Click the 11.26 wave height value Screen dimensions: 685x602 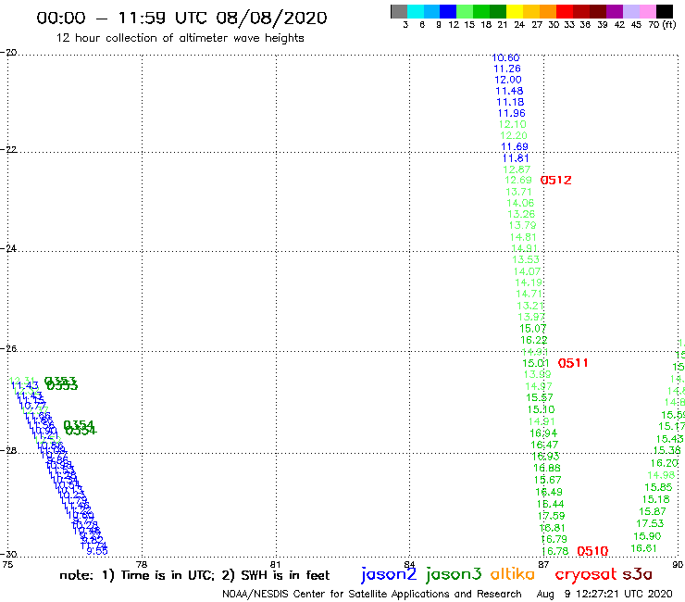click(507, 69)
